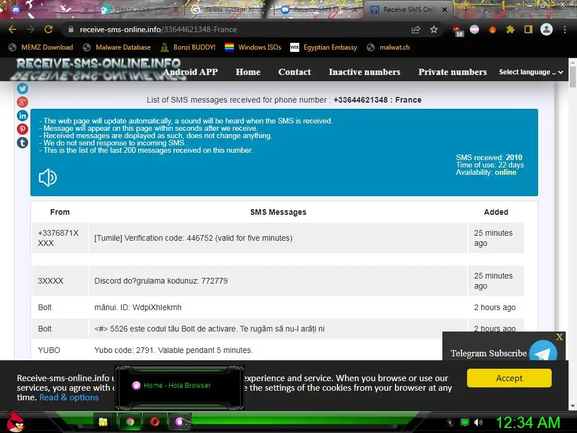
Task: Switch to Chrome in the taskbar
Action: (x=130, y=422)
